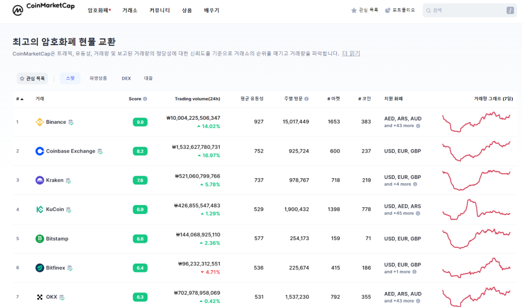Screen dimensions: 522x307
Task: Click KuCoin's 7-day volume graph
Action: (476, 209)
